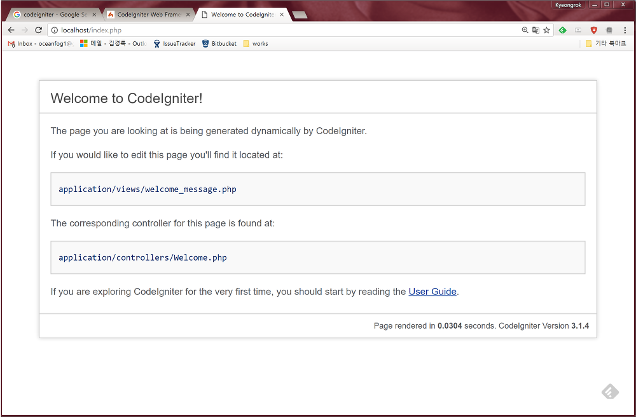
Task: Maximize the Chrome window
Action: click(607, 5)
